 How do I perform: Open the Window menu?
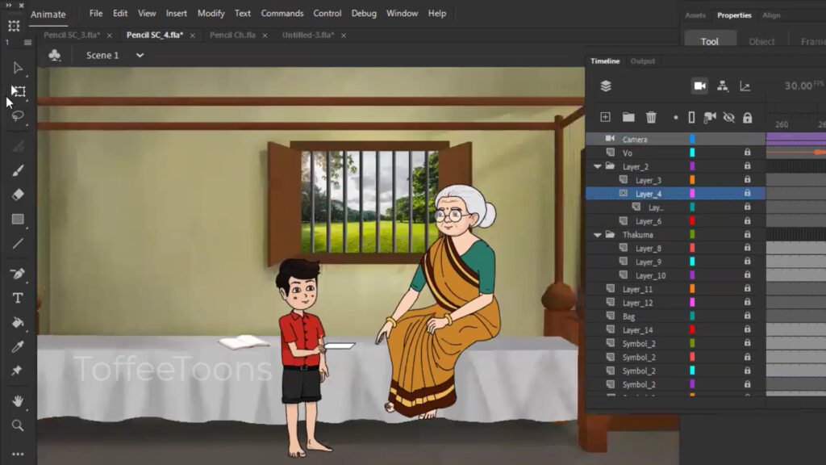(402, 13)
